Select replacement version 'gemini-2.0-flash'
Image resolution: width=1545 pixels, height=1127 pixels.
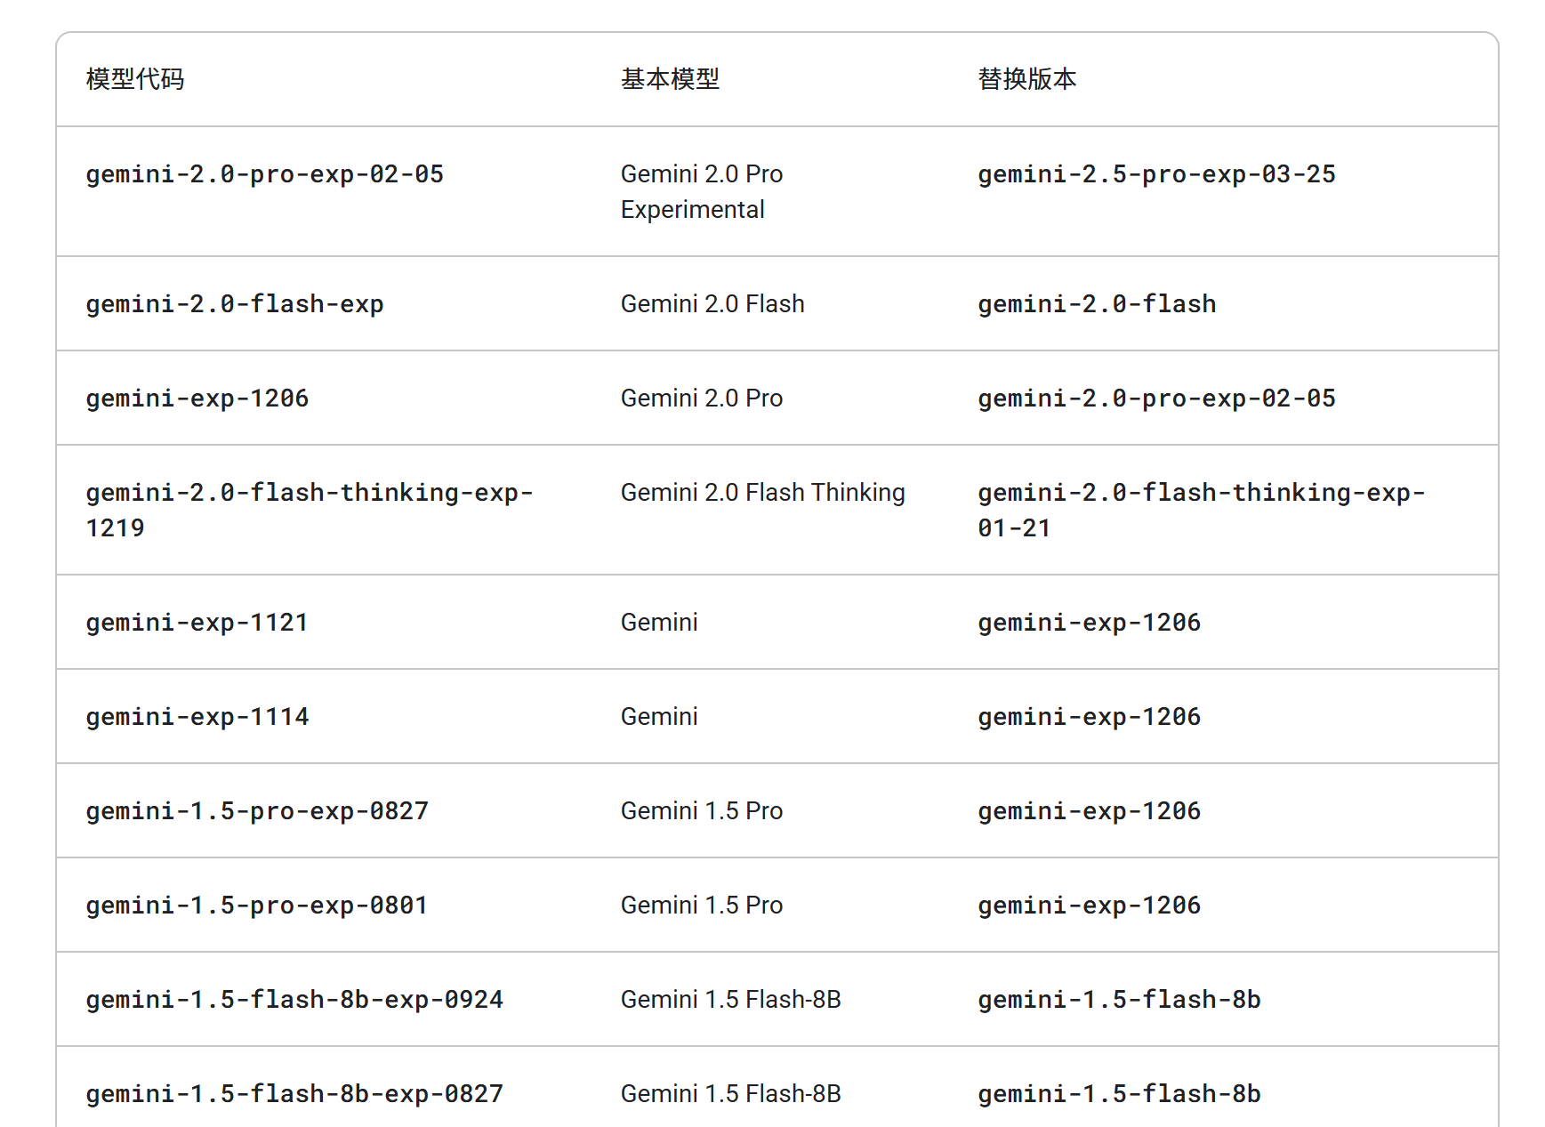(1097, 304)
